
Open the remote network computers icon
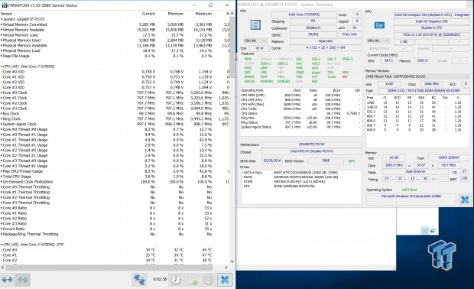pos(139,280)
